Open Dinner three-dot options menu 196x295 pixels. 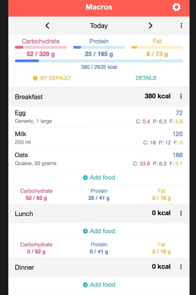(x=181, y=267)
